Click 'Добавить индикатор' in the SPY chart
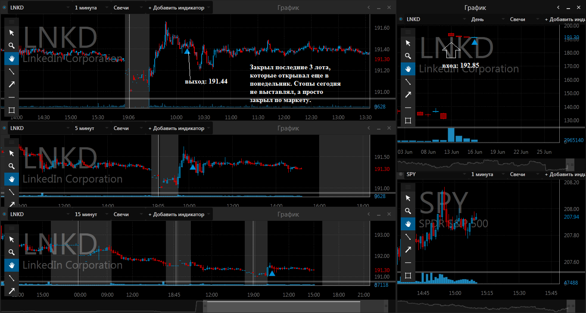The height and width of the screenshot is (313, 586). point(564,174)
